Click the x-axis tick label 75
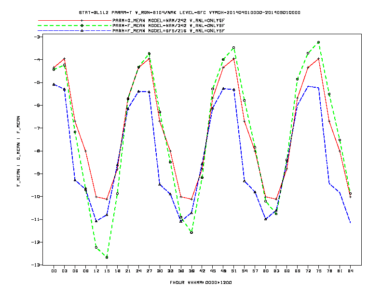Image resolution: width=382 pixels, height=295 pixels. (319, 271)
